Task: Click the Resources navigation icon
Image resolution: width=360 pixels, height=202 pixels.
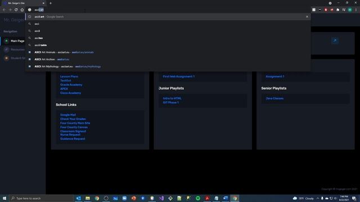Action: pyautogui.click(x=6, y=49)
